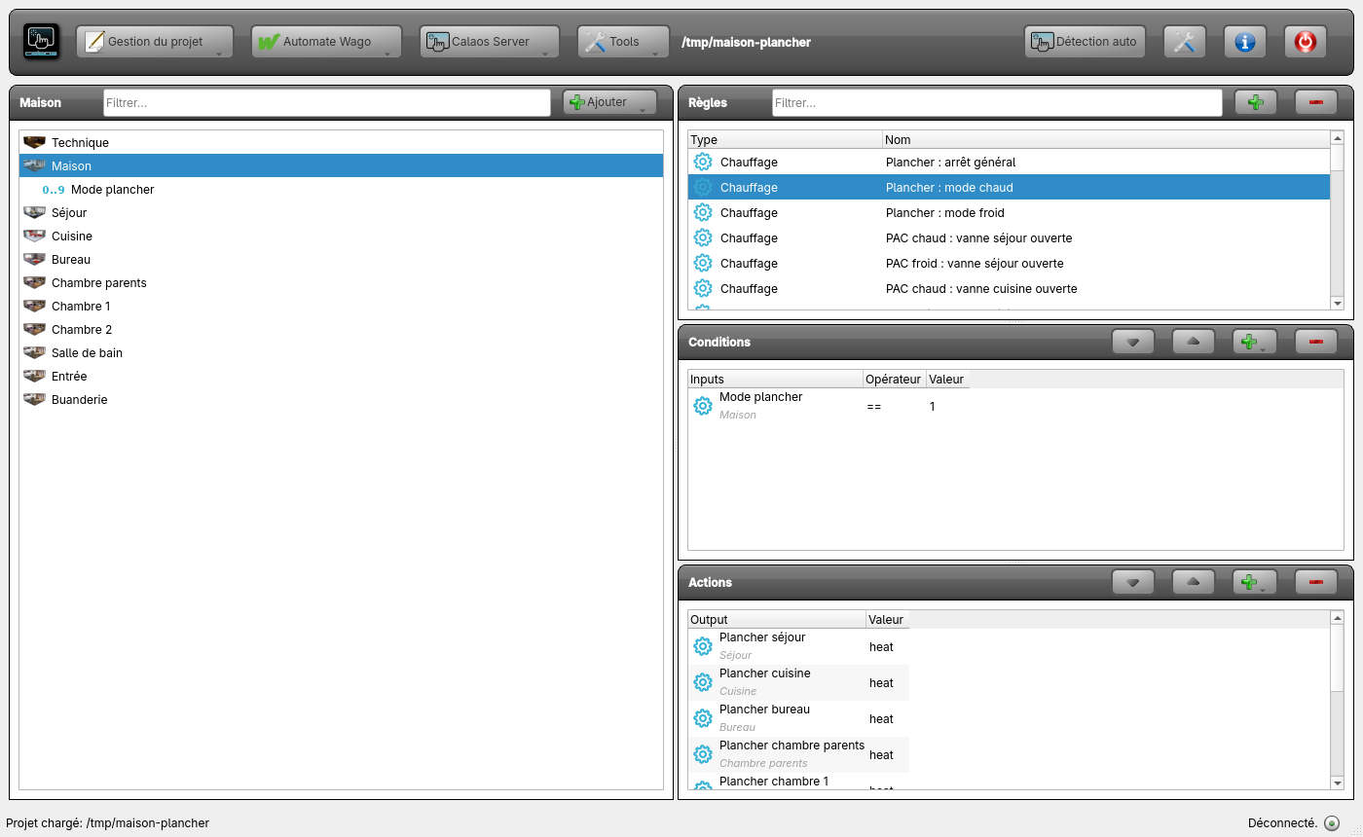Screen dimensions: 1363x837
Task: Click the Nom column header in rules
Action: pos(1106,140)
